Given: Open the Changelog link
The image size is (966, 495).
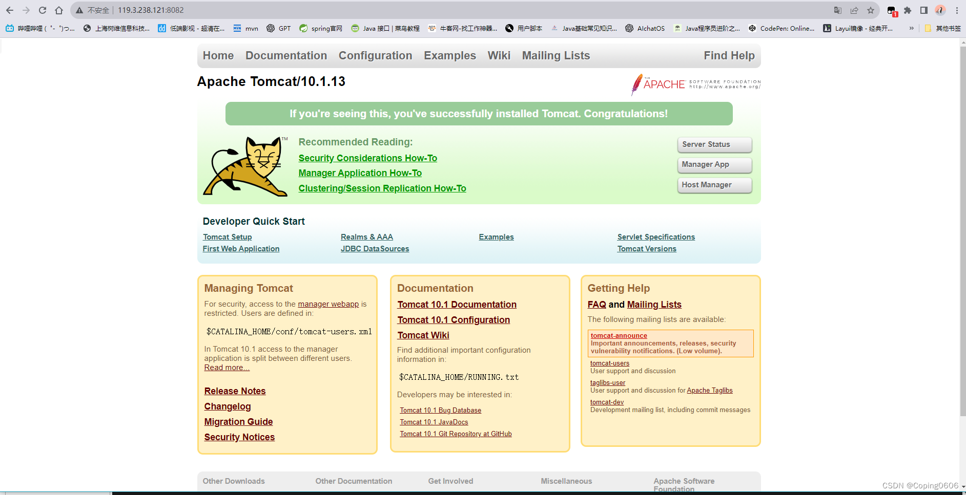Looking at the screenshot, I should (x=228, y=406).
